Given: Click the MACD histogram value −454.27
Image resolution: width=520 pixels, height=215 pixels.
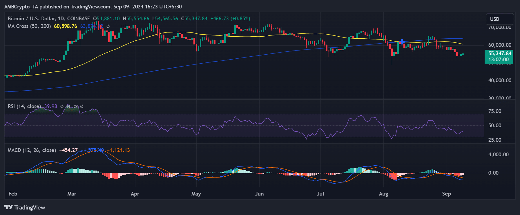Looking at the screenshot, I should coord(68,150).
